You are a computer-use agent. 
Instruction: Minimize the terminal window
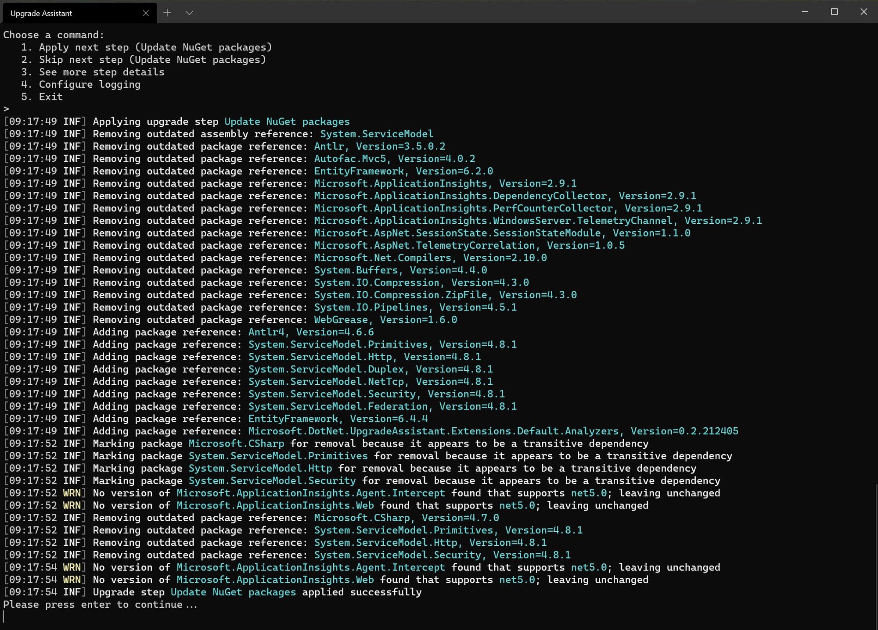804,13
